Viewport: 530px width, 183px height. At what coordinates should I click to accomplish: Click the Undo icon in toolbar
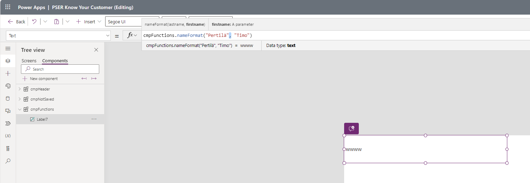(x=34, y=22)
